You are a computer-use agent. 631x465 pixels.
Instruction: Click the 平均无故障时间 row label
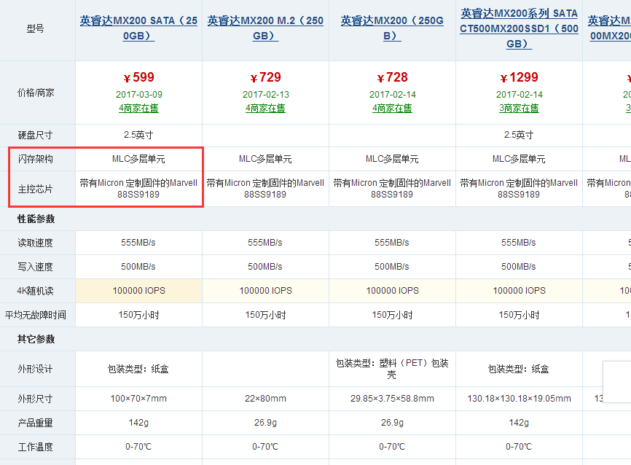(36, 315)
